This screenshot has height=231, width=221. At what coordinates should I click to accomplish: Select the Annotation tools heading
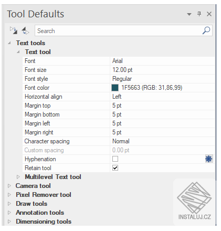40,213
